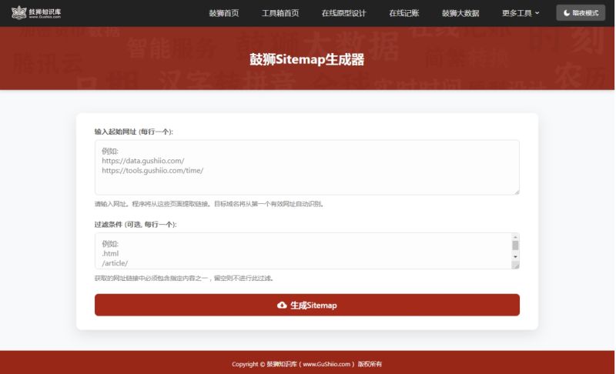Image resolution: width=616 pixels, height=374 pixels.
Task: Click the start URL textarea resize handle
Action: click(x=516, y=192)
